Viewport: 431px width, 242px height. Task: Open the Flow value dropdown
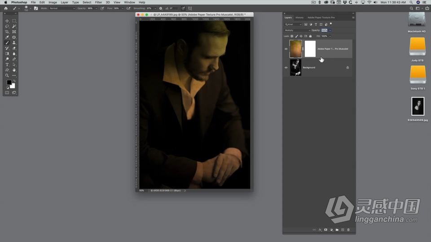(x=123, y=9)
